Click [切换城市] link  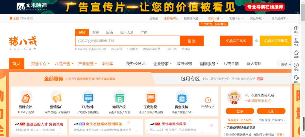27,19
